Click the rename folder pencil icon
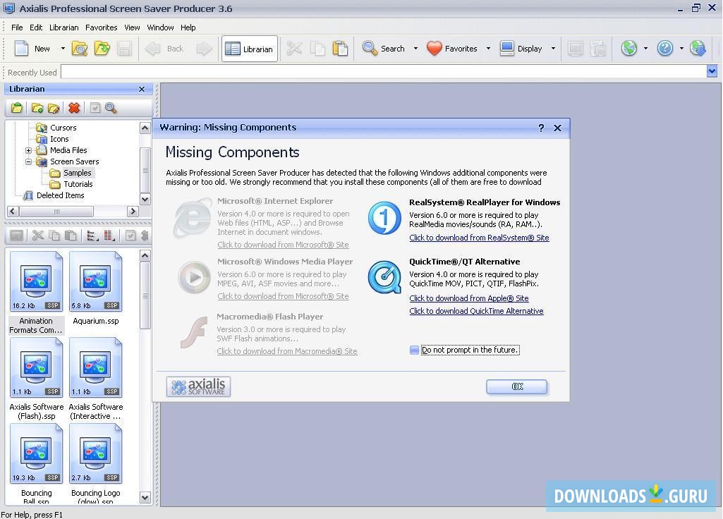Screen dimensions: 723x519 click(x=54, y=108)
